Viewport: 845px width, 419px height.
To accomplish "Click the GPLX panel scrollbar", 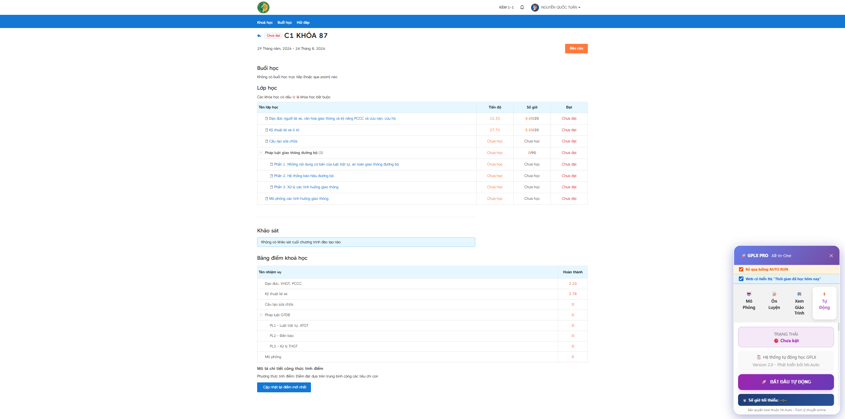I will pyautogui.click(x=838, y=327).
